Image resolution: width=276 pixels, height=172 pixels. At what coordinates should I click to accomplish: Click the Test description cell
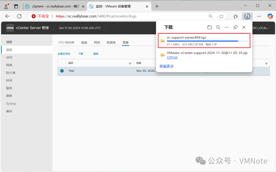71,71
